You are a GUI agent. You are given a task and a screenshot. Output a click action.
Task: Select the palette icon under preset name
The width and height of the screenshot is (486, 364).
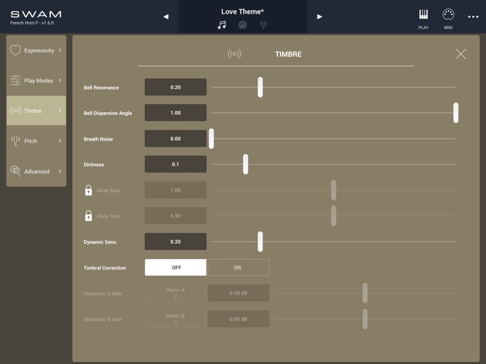(x=242, y=25)
